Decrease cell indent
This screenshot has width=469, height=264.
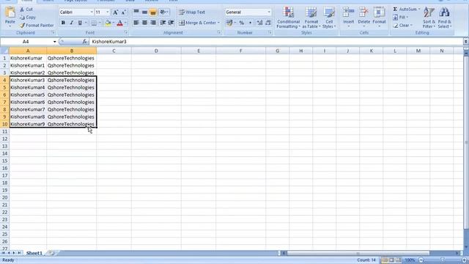[163, 23]
